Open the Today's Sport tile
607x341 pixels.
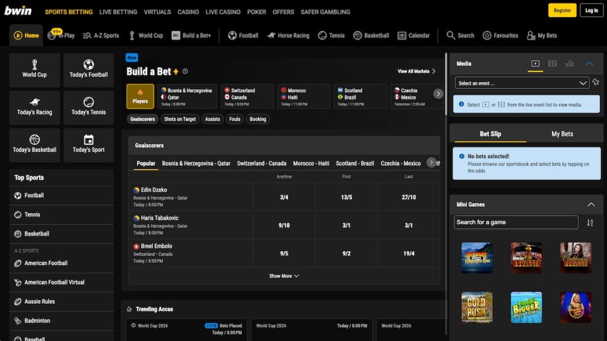[89, 144]
